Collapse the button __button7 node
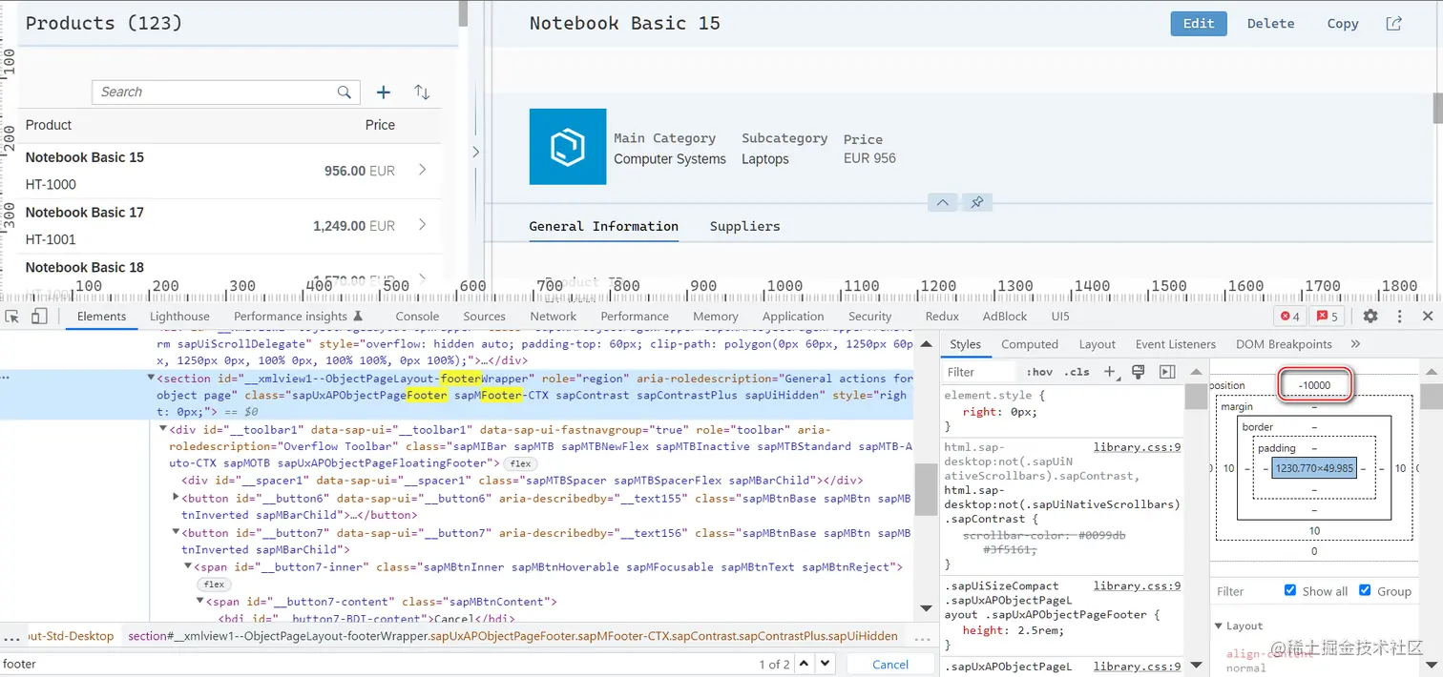The width and height of the screenshot is (1443, 677). tap(176, 533)
